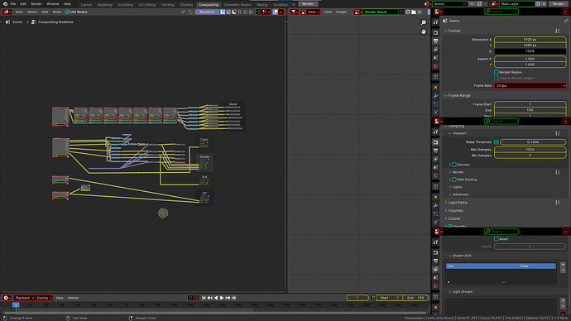571x321 pixels.
Task: Open Output properties tab in top properties editor
Action: (x=435, y=41)
